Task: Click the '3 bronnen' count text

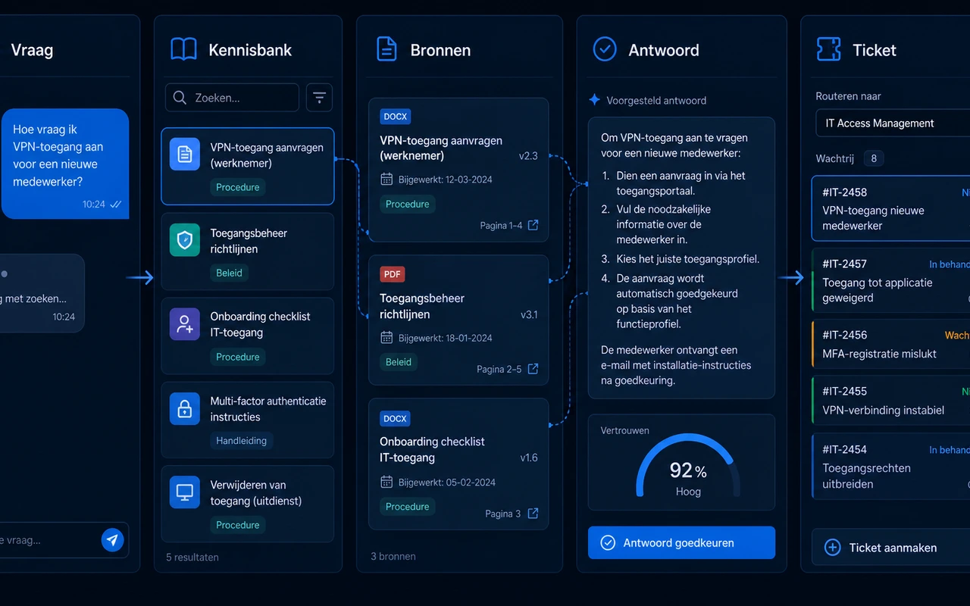Action: click(393, 556)
